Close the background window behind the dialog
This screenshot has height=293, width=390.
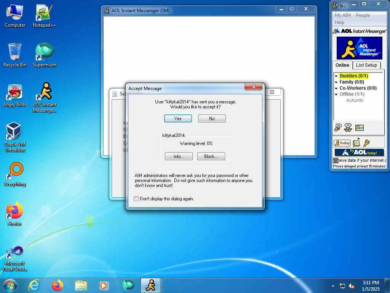272,92
